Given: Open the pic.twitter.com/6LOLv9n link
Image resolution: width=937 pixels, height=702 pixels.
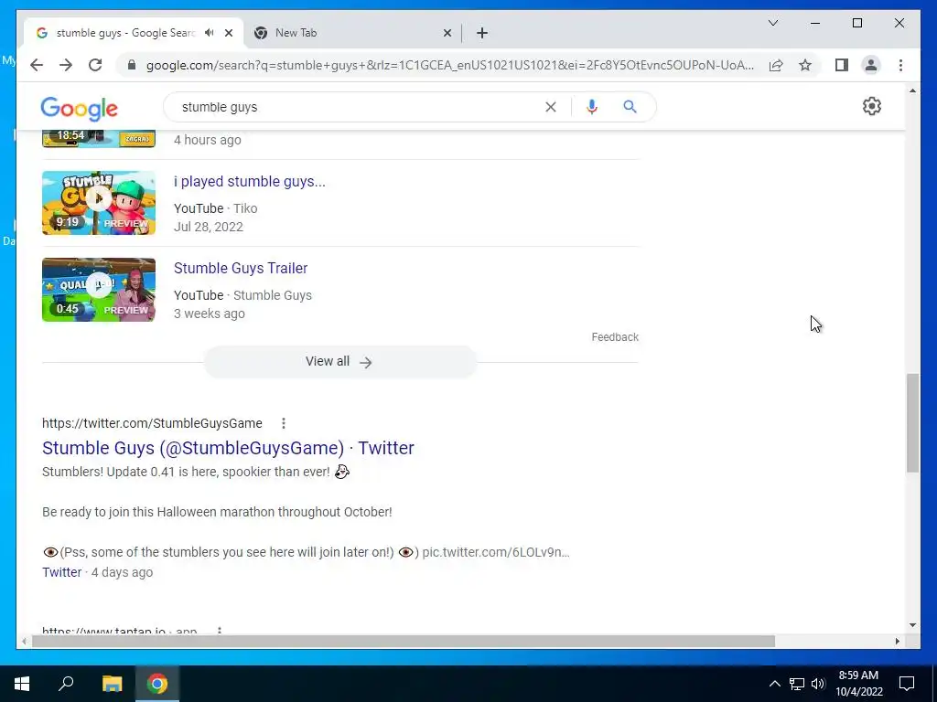Looking at the screenshot, I should pyautogui.click(x=495, y=552).
